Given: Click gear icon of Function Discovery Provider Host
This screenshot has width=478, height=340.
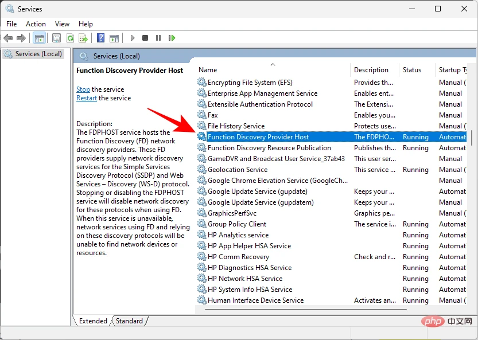Looking at the screenshot, I should [x=201, y=136].
